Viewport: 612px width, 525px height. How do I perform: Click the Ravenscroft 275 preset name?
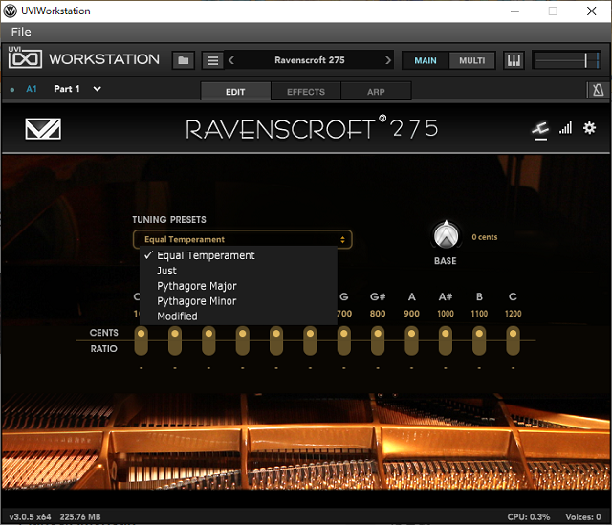(310, 60)
